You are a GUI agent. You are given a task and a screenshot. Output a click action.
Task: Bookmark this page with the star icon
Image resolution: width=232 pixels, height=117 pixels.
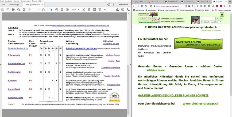(192, 6)
